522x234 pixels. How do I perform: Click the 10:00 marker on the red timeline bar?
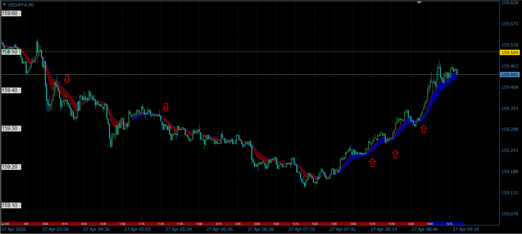[x=45, y=224]
